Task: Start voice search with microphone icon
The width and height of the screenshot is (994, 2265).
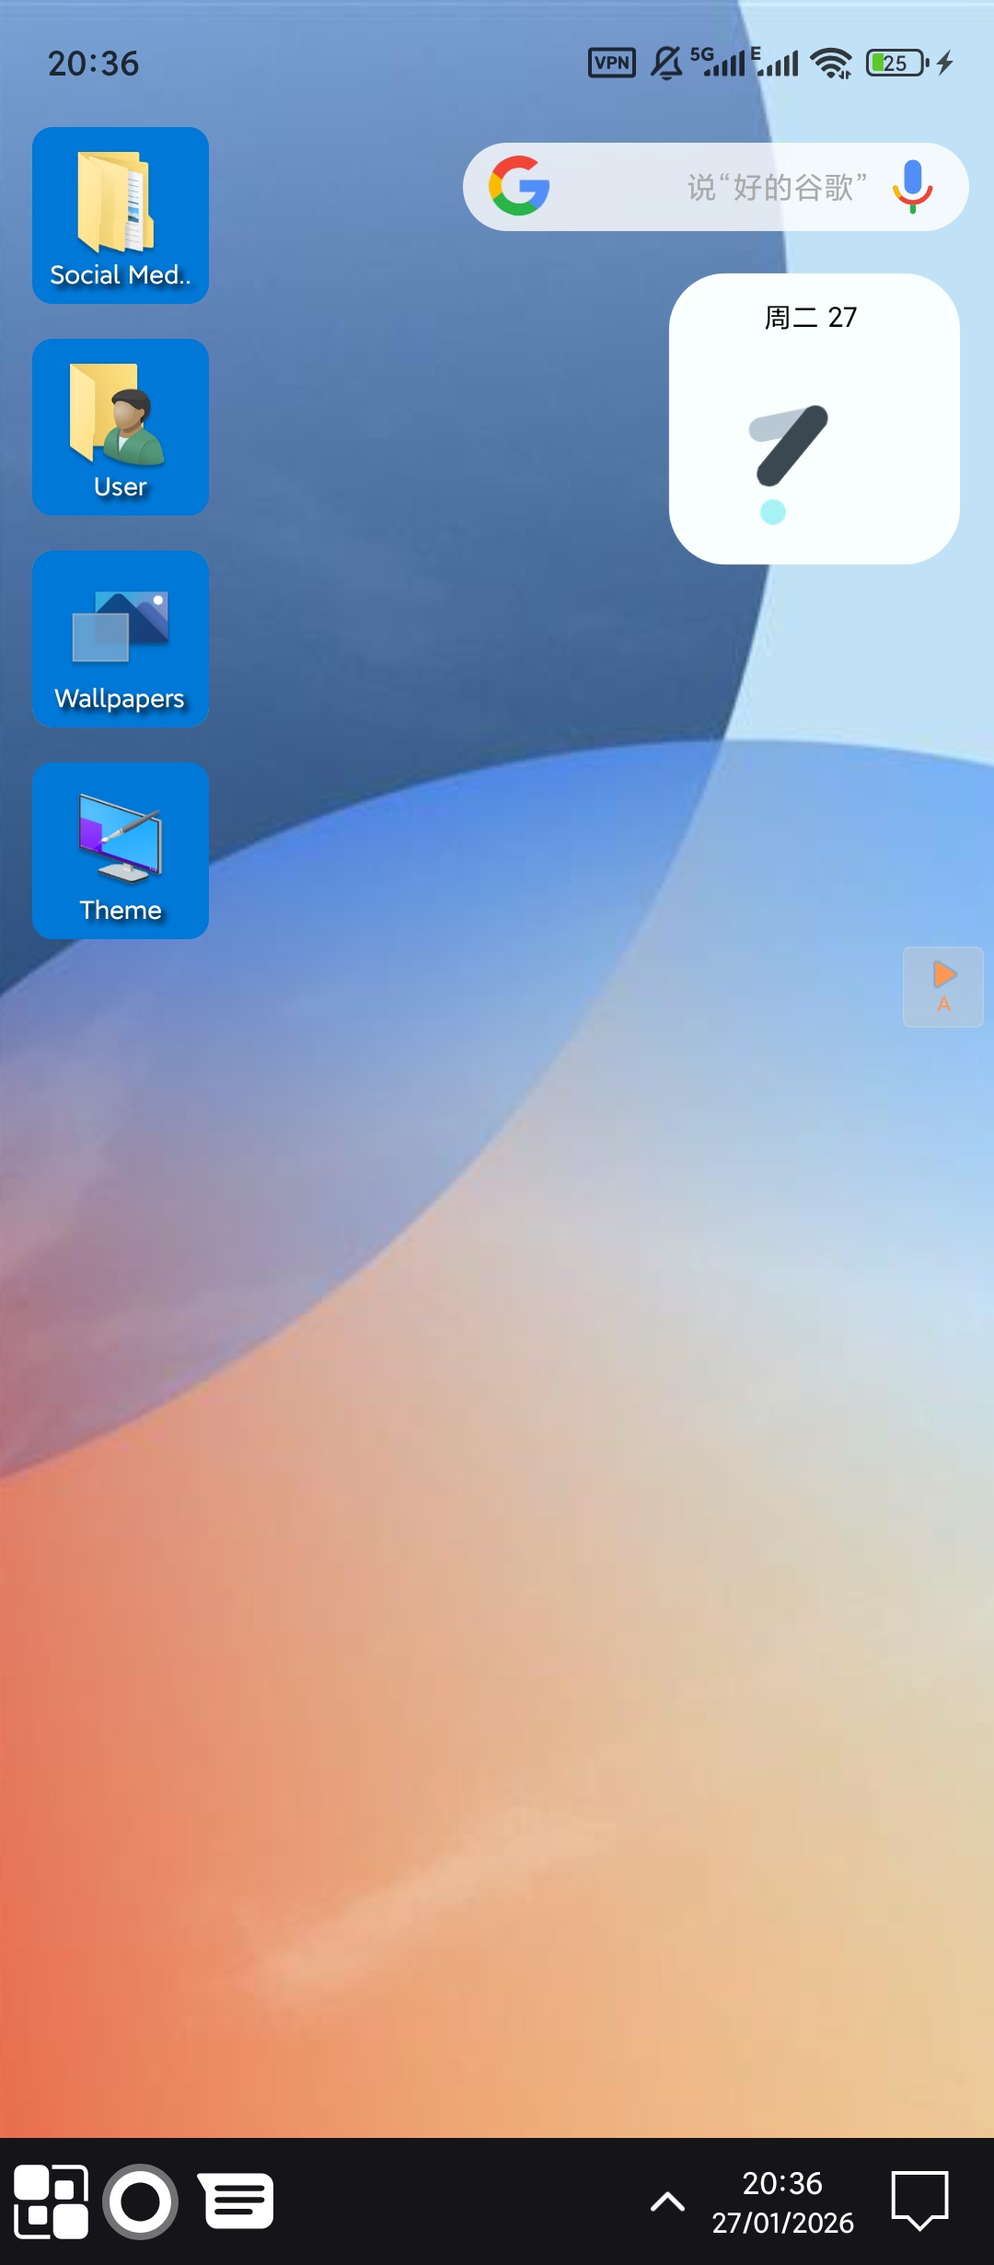Action: (912, 186)
